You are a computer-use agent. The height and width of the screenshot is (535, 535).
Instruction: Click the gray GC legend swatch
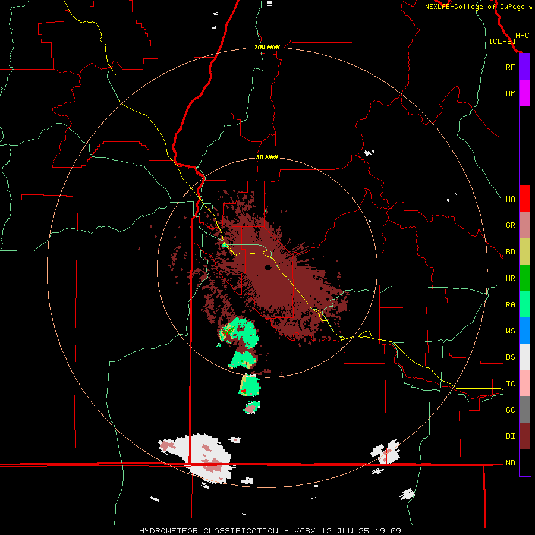525,410
